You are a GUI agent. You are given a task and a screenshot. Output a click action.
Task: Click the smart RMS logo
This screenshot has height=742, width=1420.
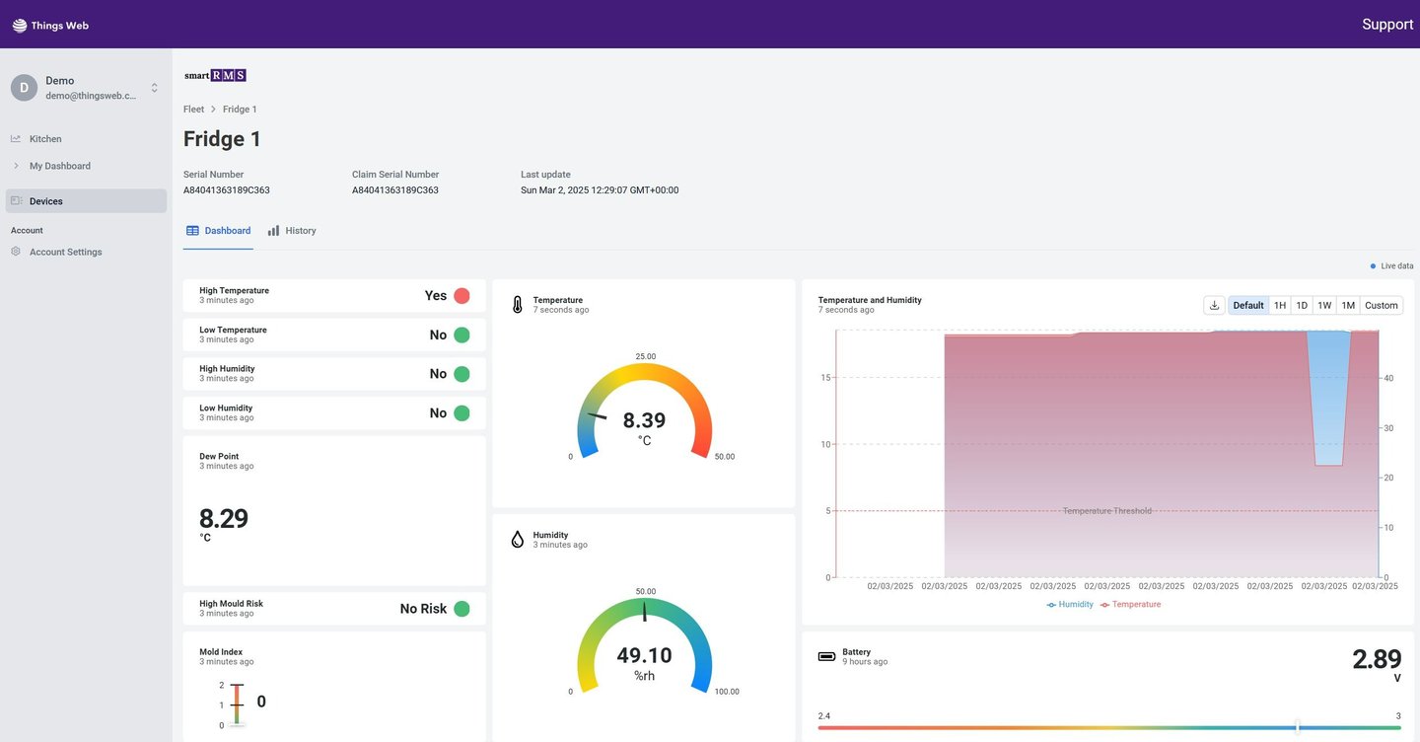click(215, 75)
